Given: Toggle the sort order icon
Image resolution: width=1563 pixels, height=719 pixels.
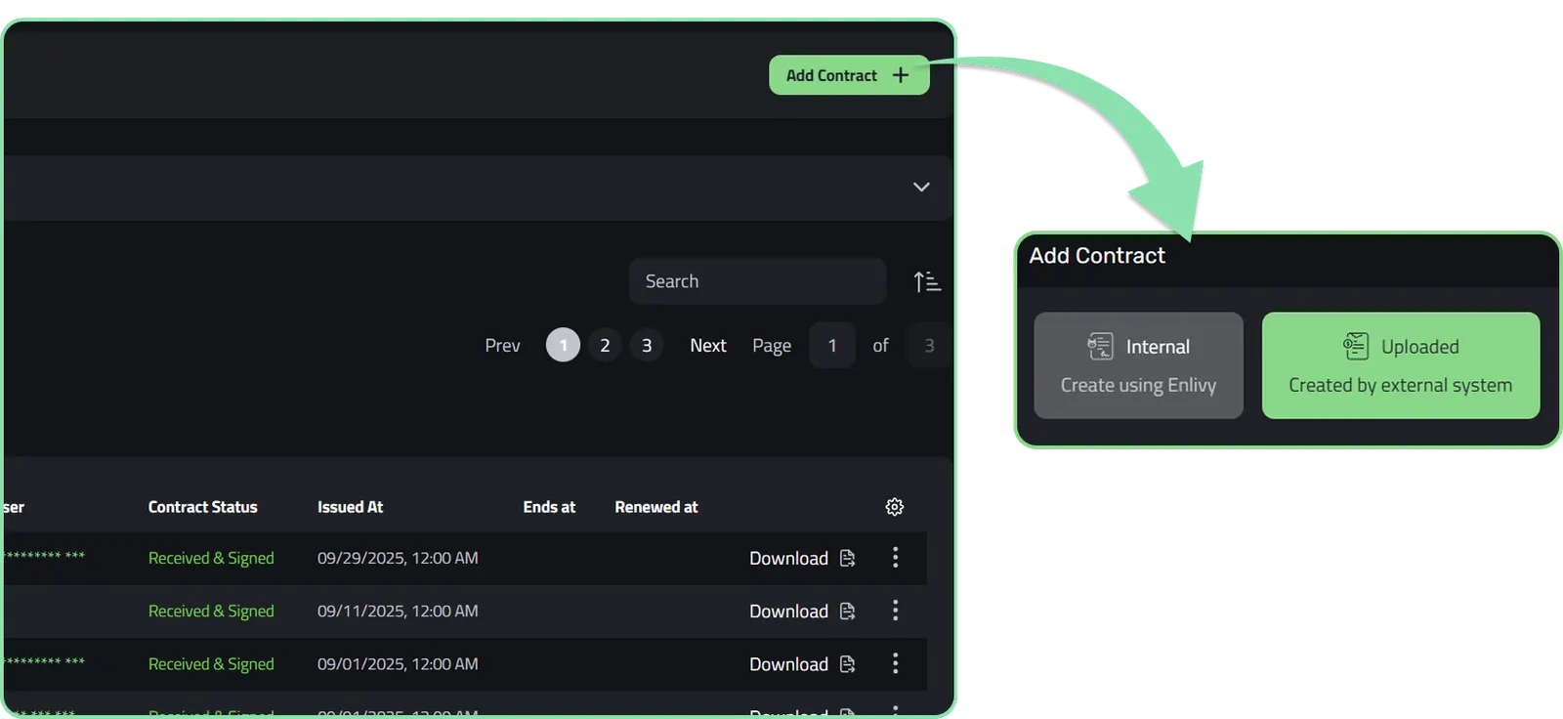Looking at the screenshot, I should [927, 282].
